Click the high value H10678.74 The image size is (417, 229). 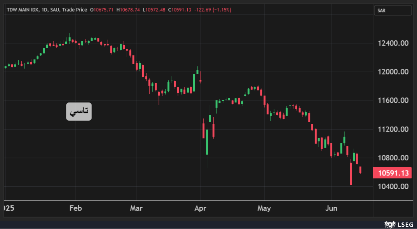(x=128, y=10)
